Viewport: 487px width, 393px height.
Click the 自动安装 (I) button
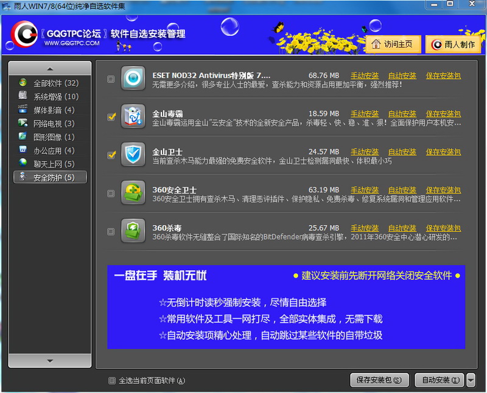[x=440, y=380]
